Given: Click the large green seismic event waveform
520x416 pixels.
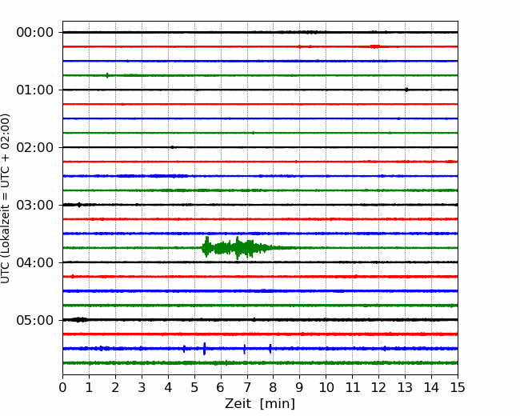Looking at the screenshot, I should pyautogui.click(x=238, y=248).
